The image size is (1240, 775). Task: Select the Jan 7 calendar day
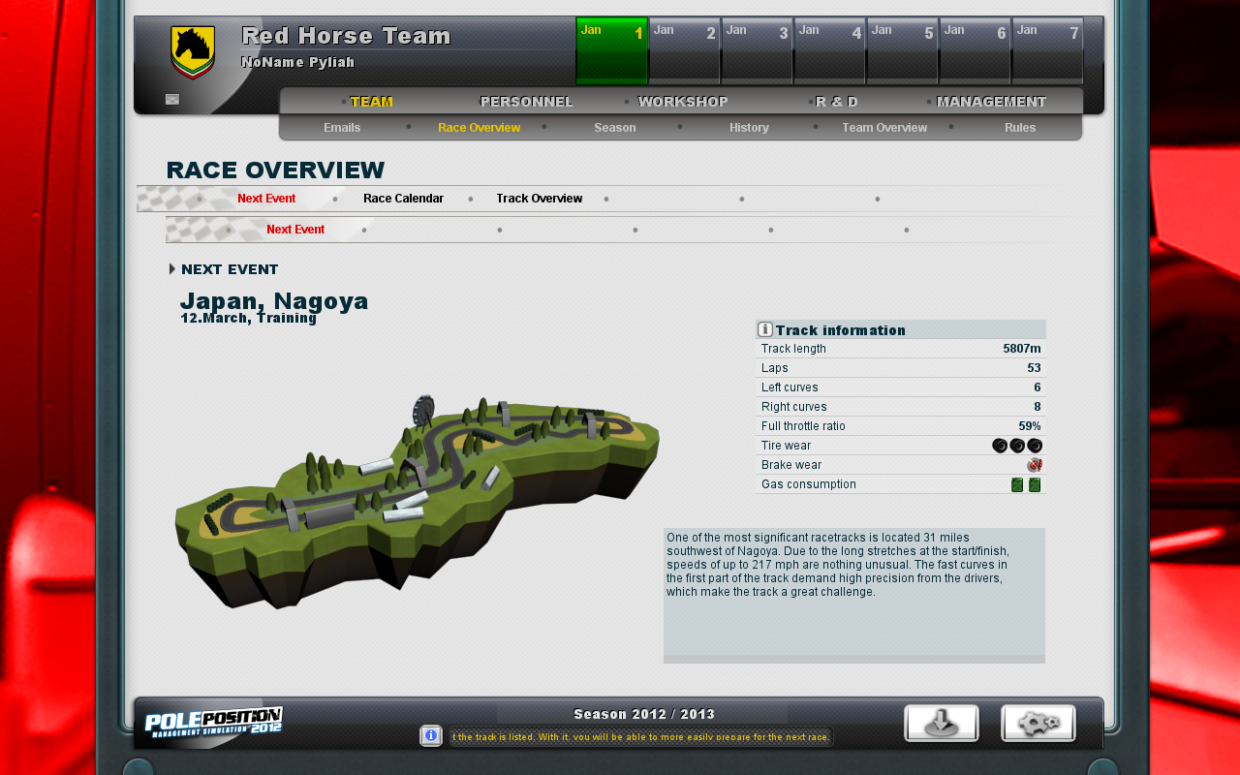click(x=1047, y=50)
